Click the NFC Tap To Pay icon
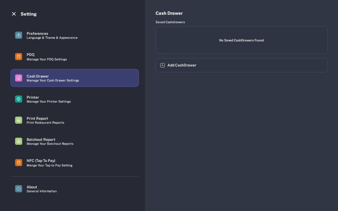The height and width of the screenshot is (211, 338). click(x=18, y=163)
